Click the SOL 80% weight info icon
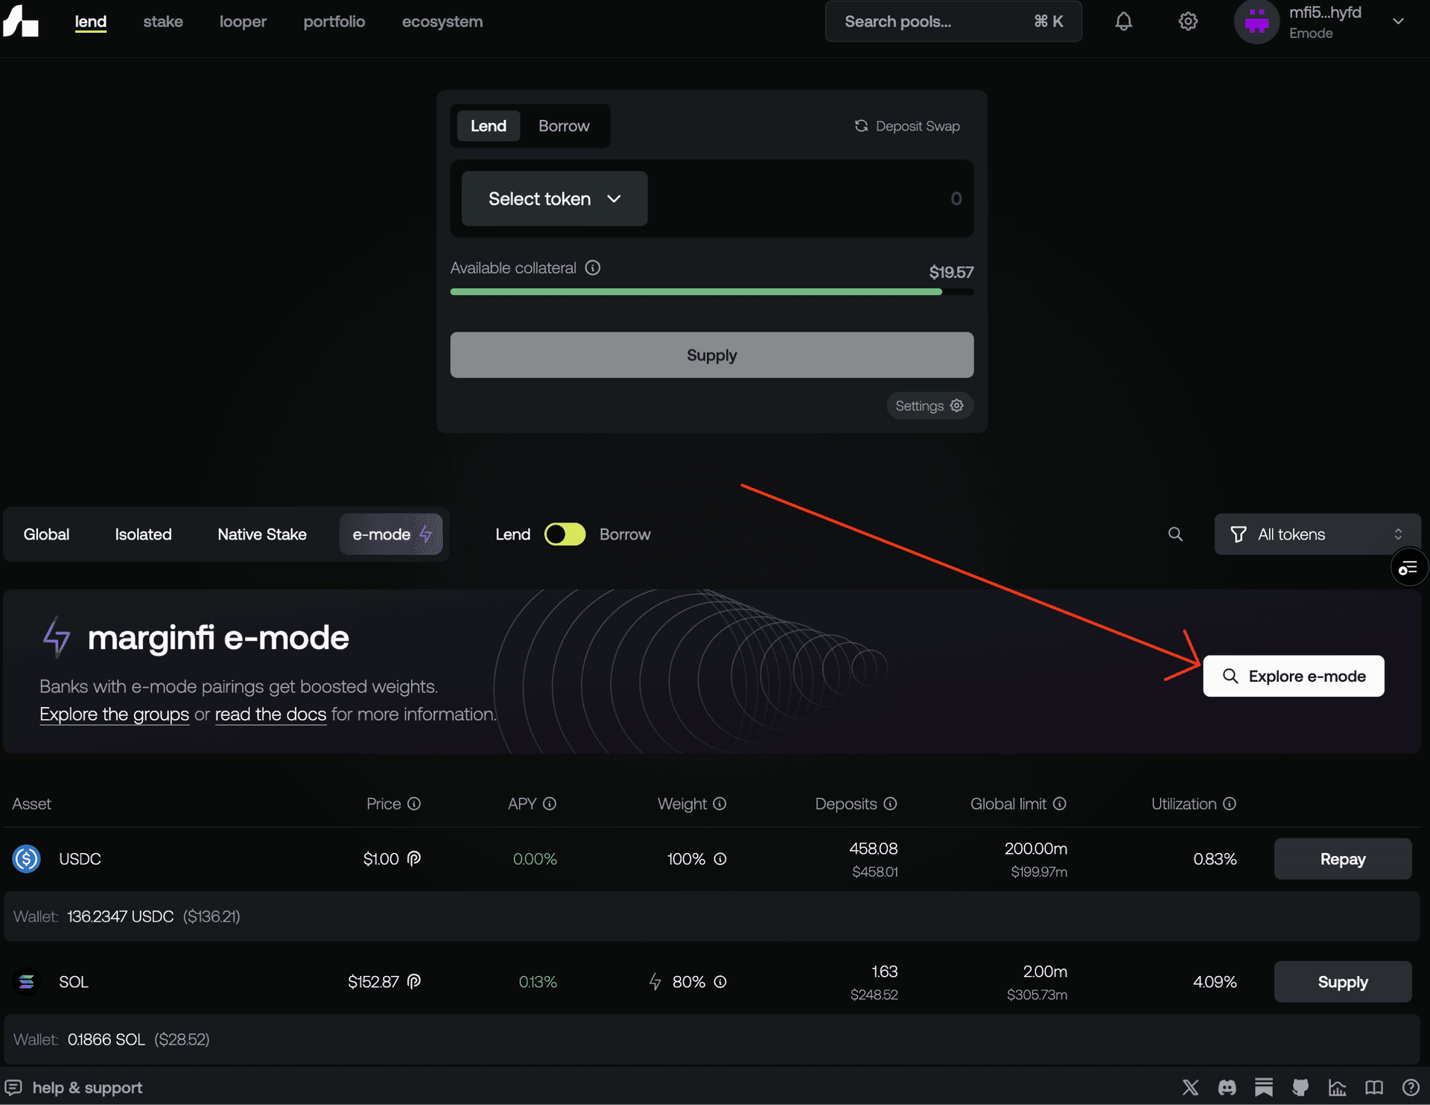Image resolution: width=1430 pixels, height=1105 pixels. [x=720, y=982]
